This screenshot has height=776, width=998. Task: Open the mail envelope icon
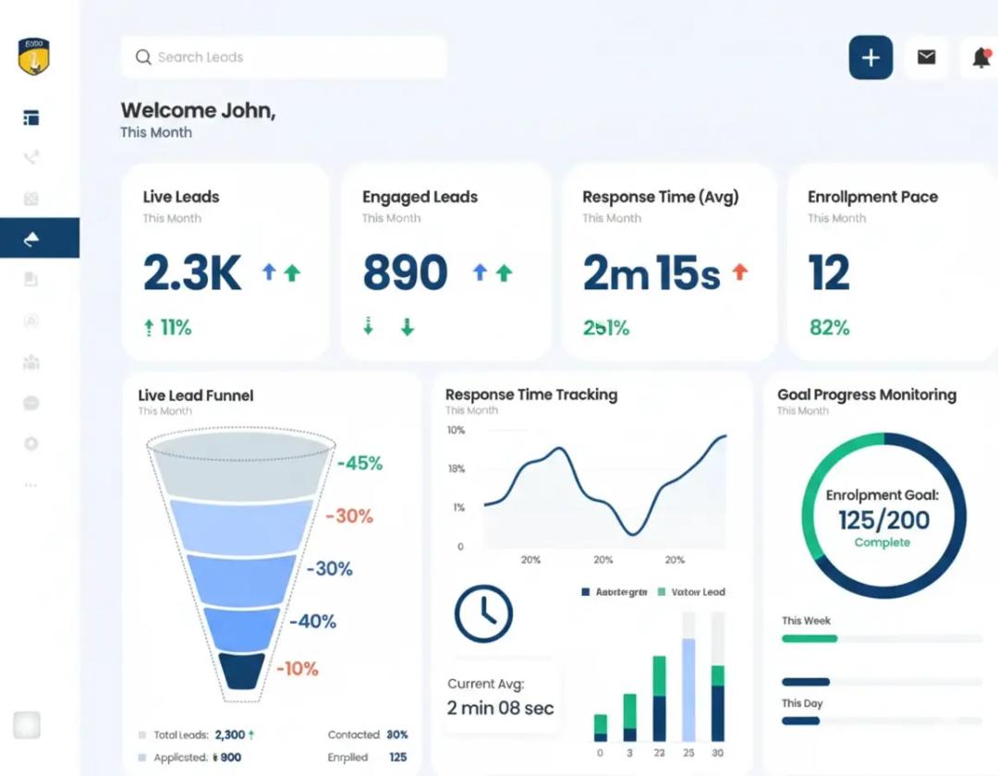point(927,56)
